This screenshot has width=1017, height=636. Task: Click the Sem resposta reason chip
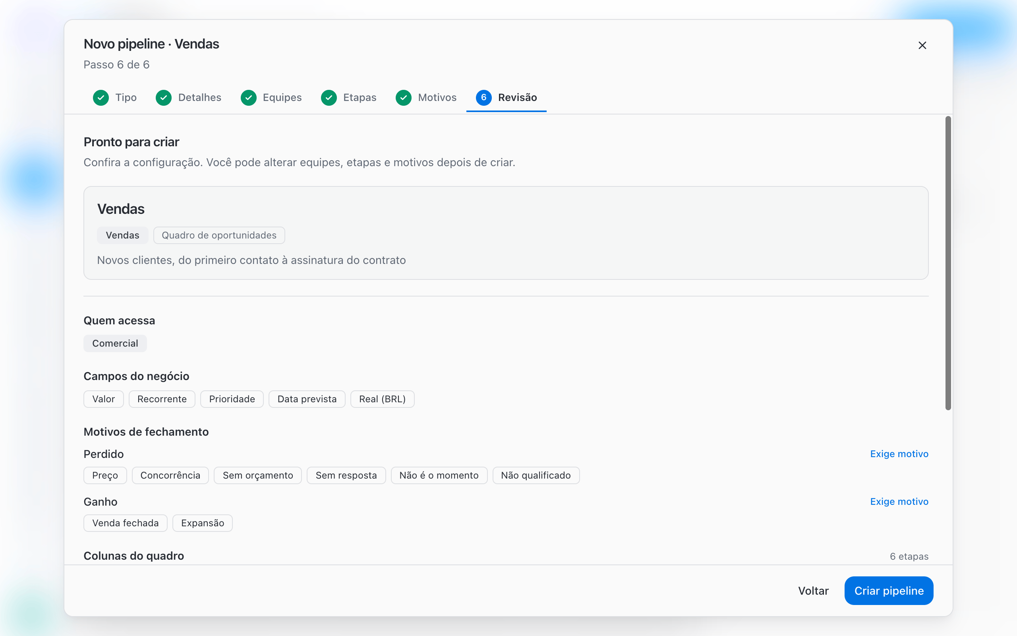tap(346, 475)
